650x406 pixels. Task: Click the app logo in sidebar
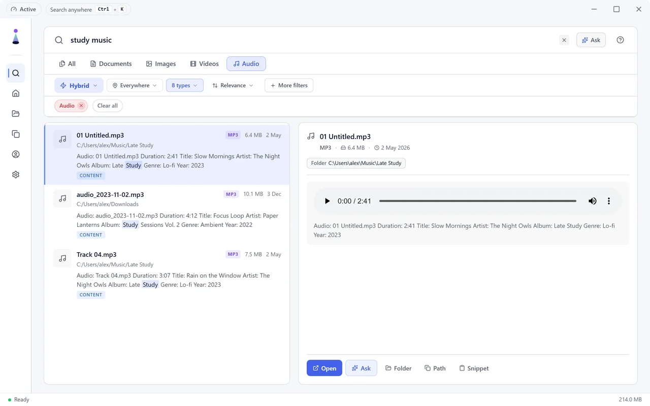point(16,37)
